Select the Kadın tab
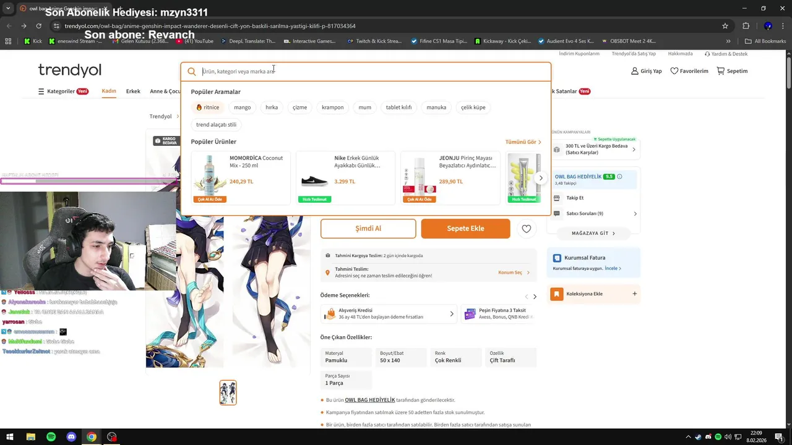 coord(109,91)
